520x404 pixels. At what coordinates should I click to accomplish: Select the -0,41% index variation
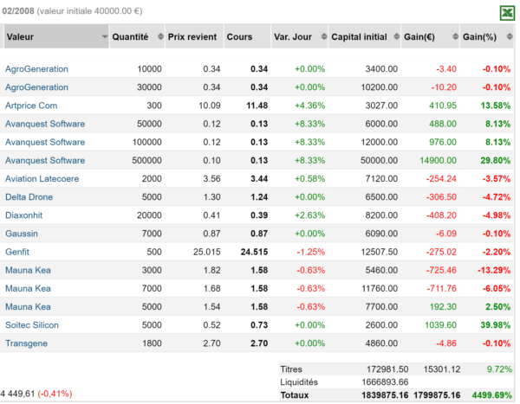[55, 394]
